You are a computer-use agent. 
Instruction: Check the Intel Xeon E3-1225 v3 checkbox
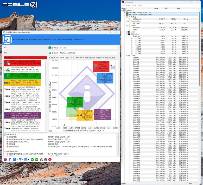5,102
